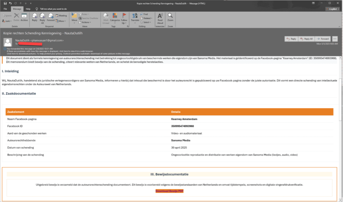Open the Help tab
Viewport: 343px width, 202px height.
[x=28, y=9]
